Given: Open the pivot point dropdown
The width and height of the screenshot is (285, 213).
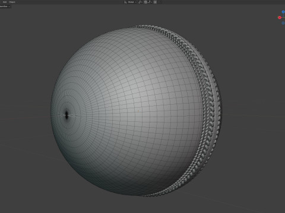Looking at the screenshot, I should click(140, 2).
